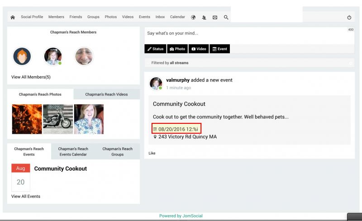Image resolution: width=362 pixels, height=221 pixels.
Task: Open Photos menu item
Action: tap(110, 17)
